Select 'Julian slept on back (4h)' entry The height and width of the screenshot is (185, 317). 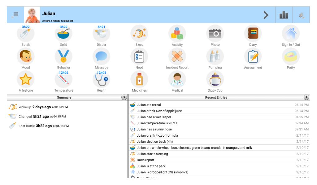219,142
